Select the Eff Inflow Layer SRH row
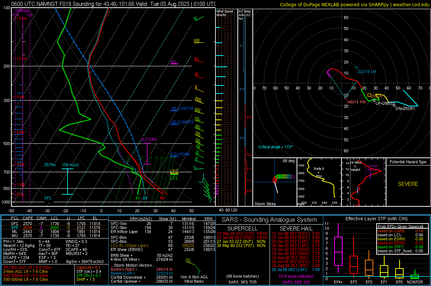431x286 pixels. pos(163,232)
